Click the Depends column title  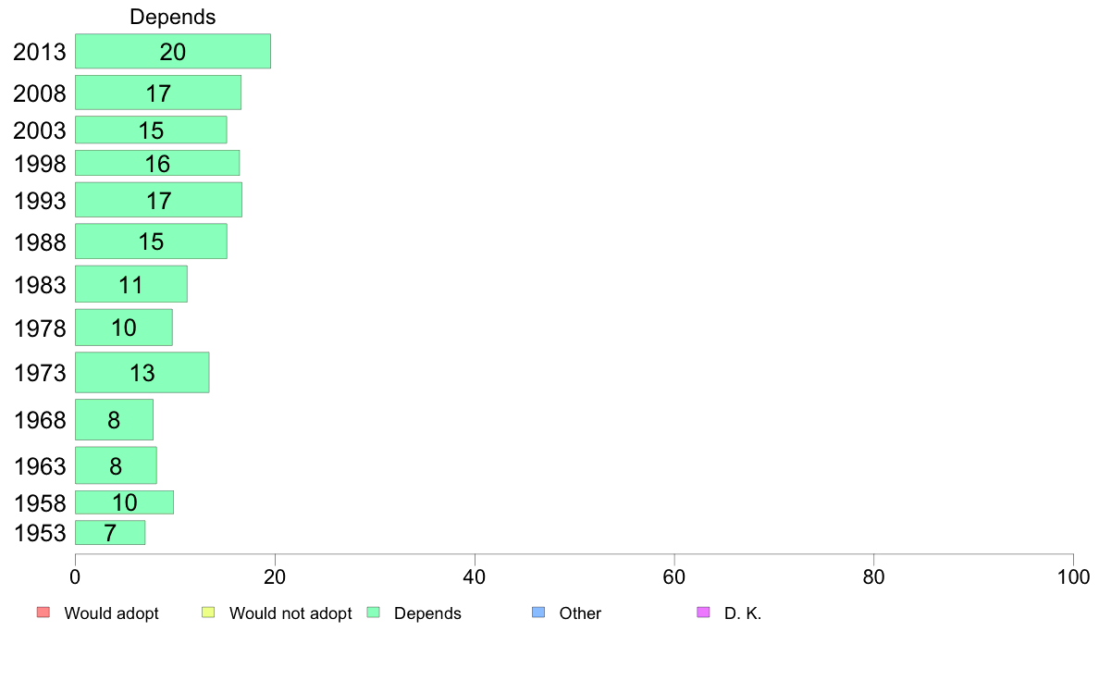coord(172,17)
